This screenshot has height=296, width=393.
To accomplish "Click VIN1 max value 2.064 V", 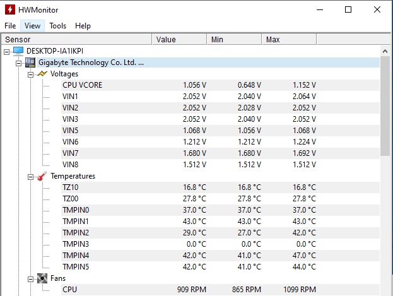I will 304,97.
